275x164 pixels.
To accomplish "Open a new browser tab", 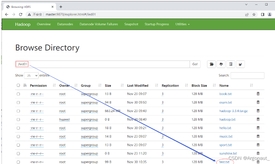I will [61, 7].
